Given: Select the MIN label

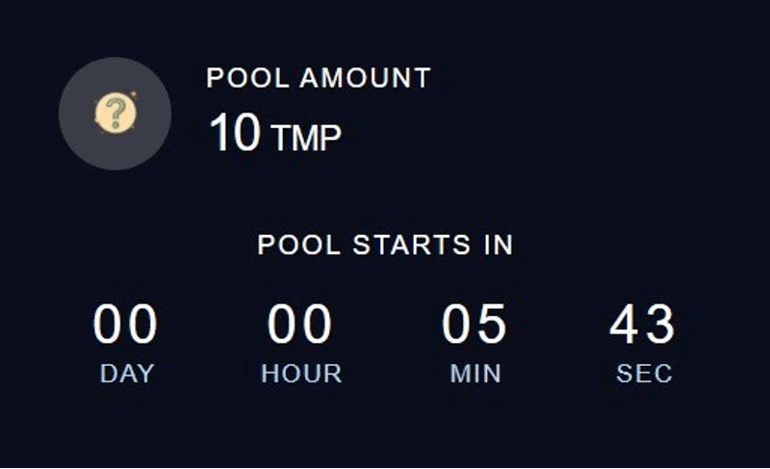Looking at the screenshot, I should point(475,374).
